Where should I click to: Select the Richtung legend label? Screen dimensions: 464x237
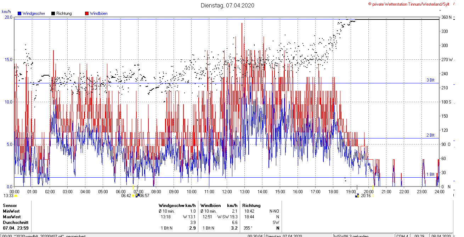64,13
